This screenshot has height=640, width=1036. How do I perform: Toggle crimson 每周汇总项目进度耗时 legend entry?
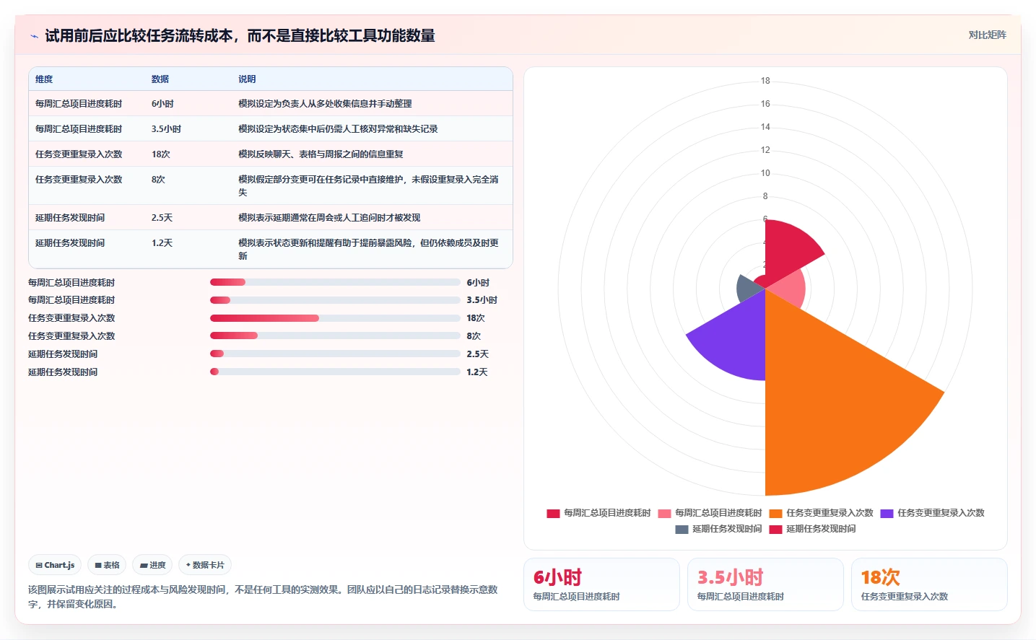point(598,513)
